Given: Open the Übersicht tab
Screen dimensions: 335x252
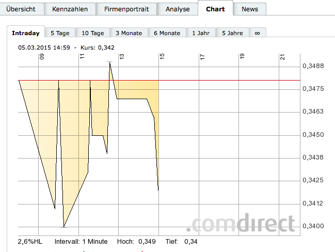Looking at the screenshot, I should pyautogui.click(x=20, y=9).
